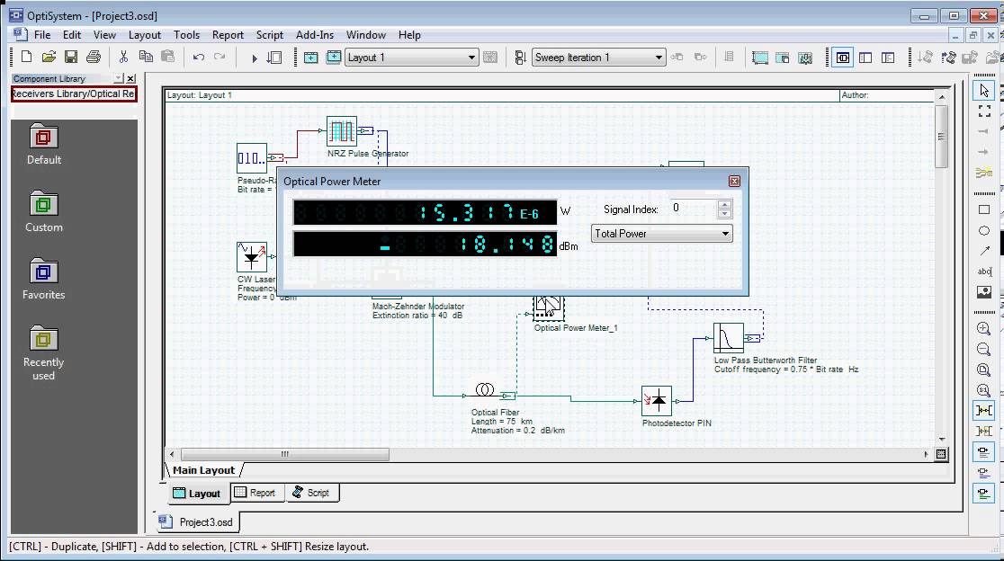The image size is (1004, 561).
Task: Undo the last action in toolbar
Action: pos(199,57)
